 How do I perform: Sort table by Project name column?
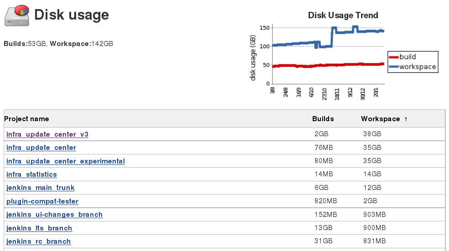pyautogui.click(x=26, y=119)
